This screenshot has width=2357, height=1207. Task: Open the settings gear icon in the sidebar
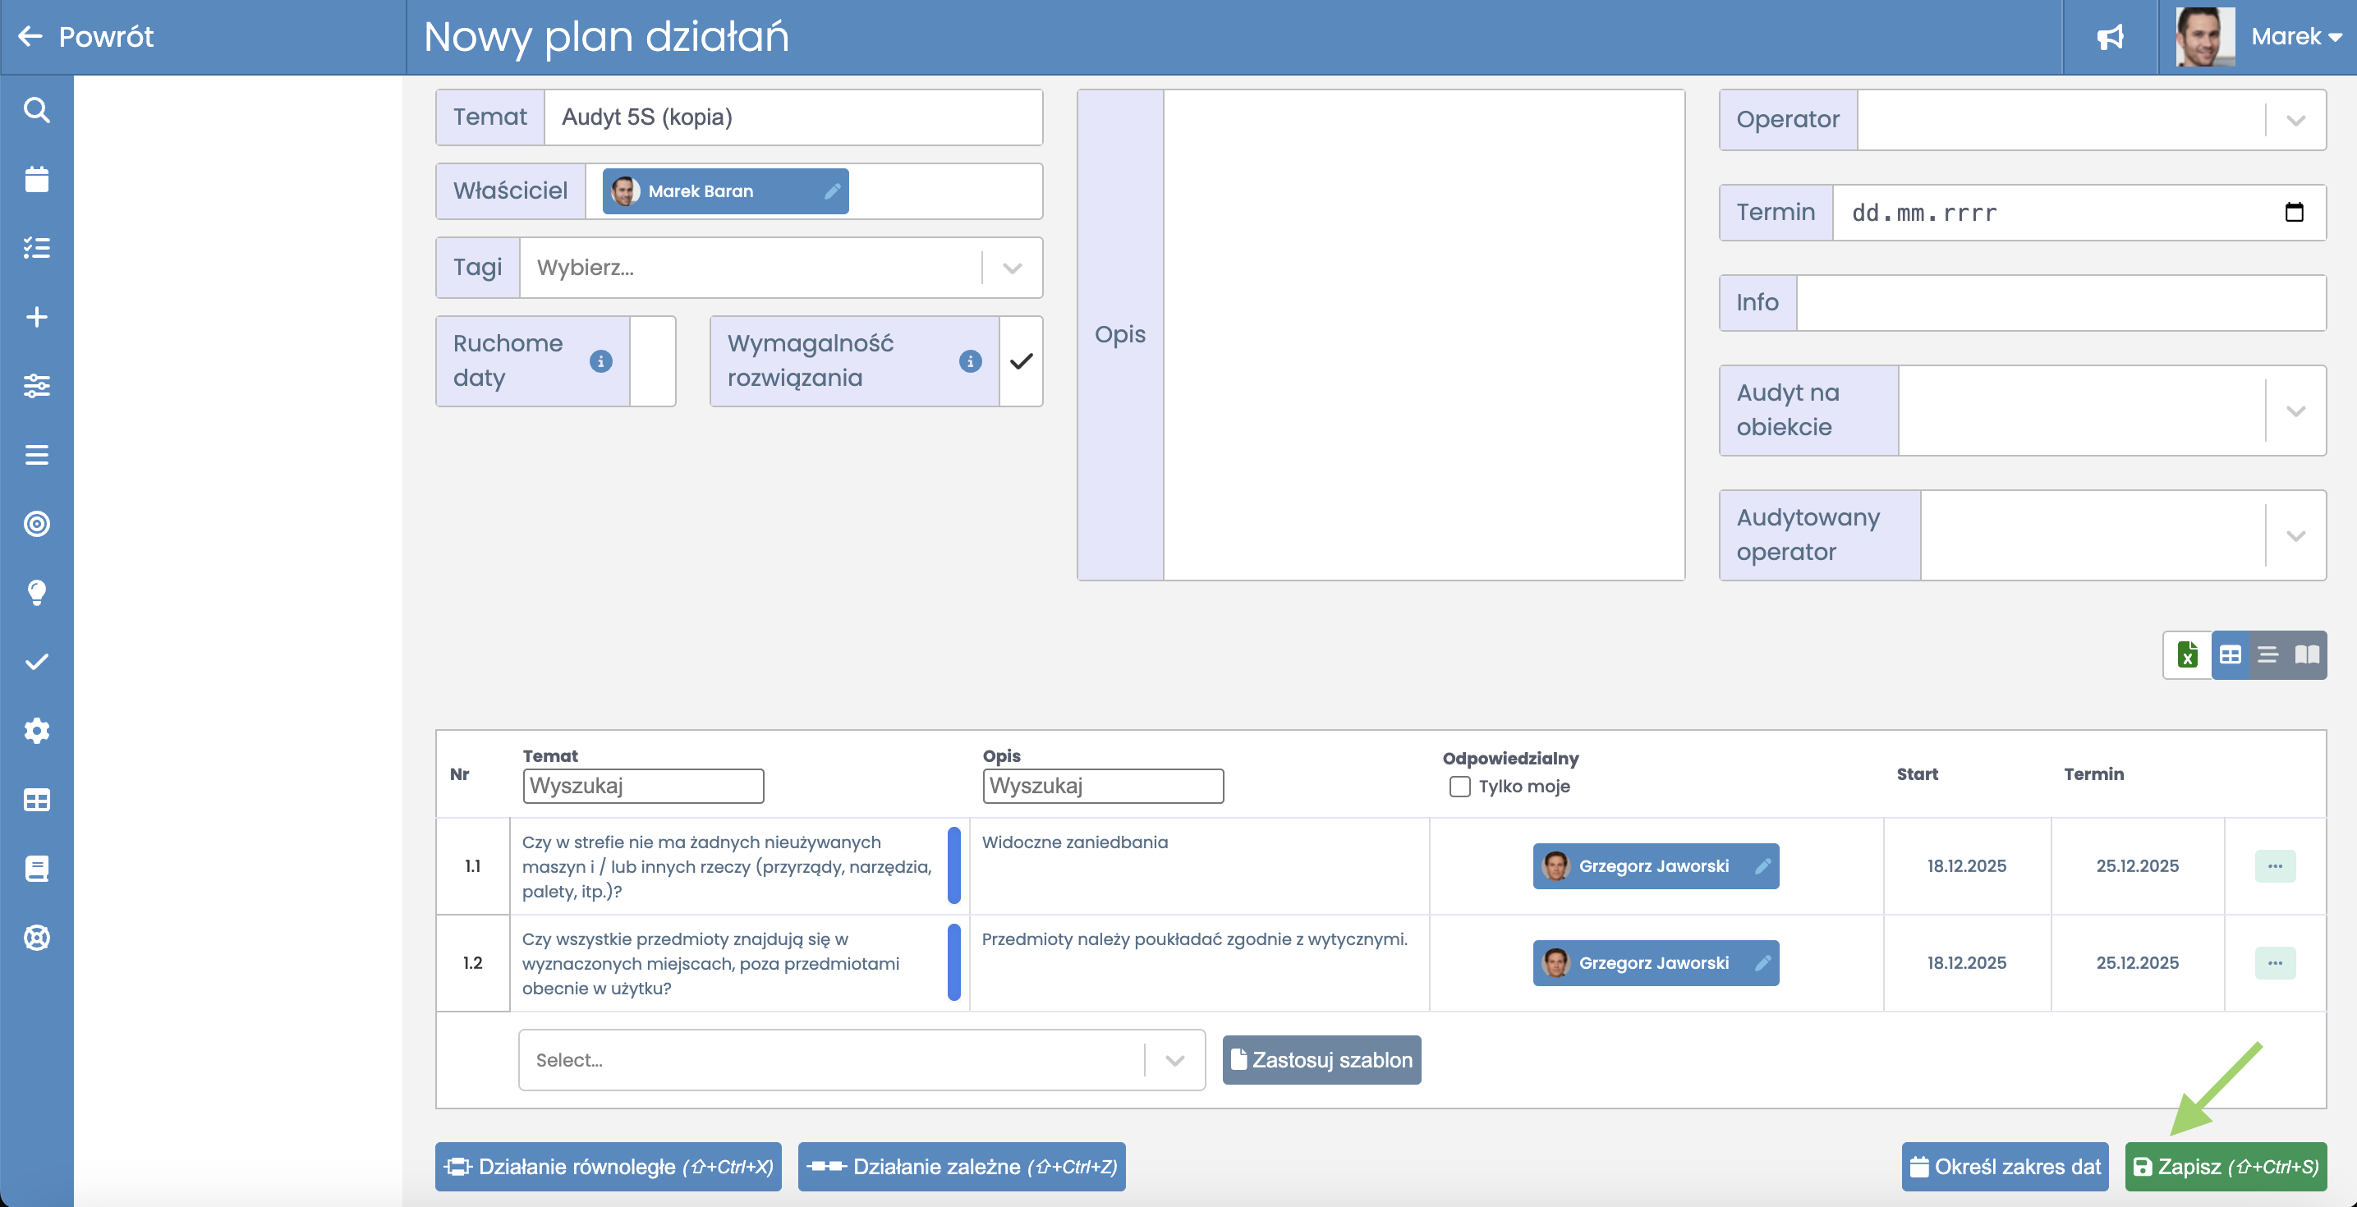tap(37, 731)
